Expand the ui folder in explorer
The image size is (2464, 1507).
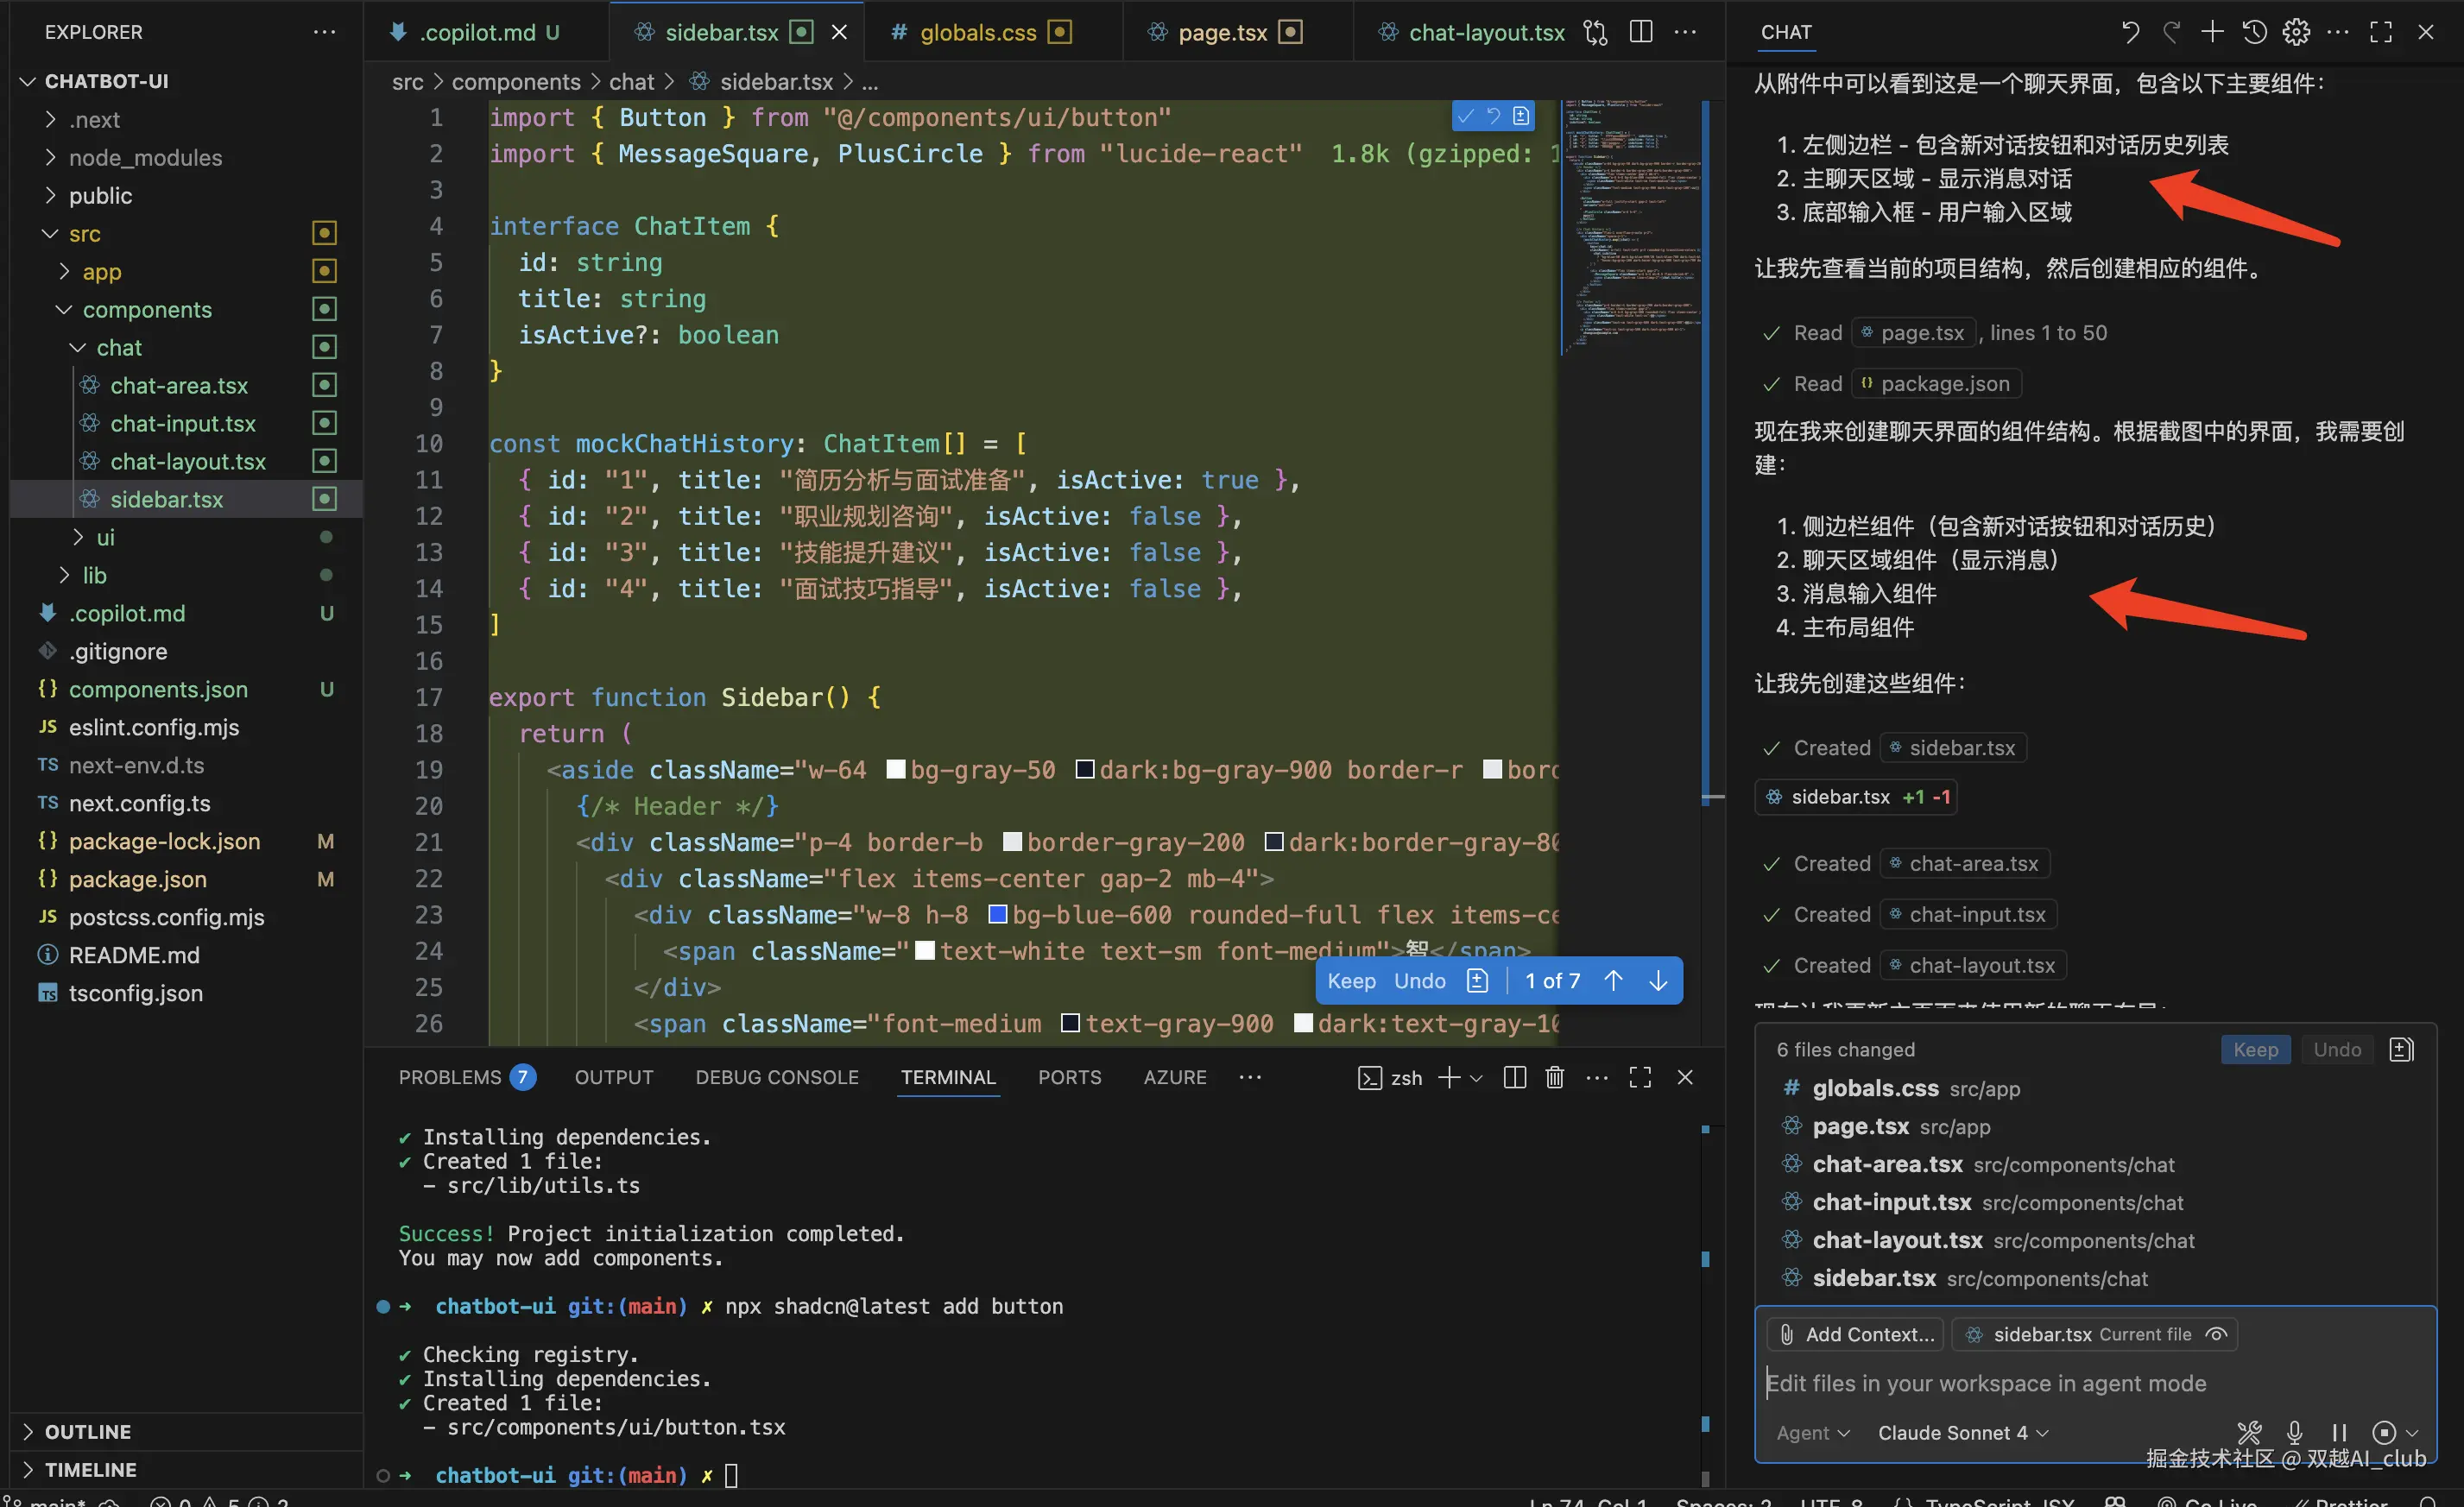click(105, 537)
